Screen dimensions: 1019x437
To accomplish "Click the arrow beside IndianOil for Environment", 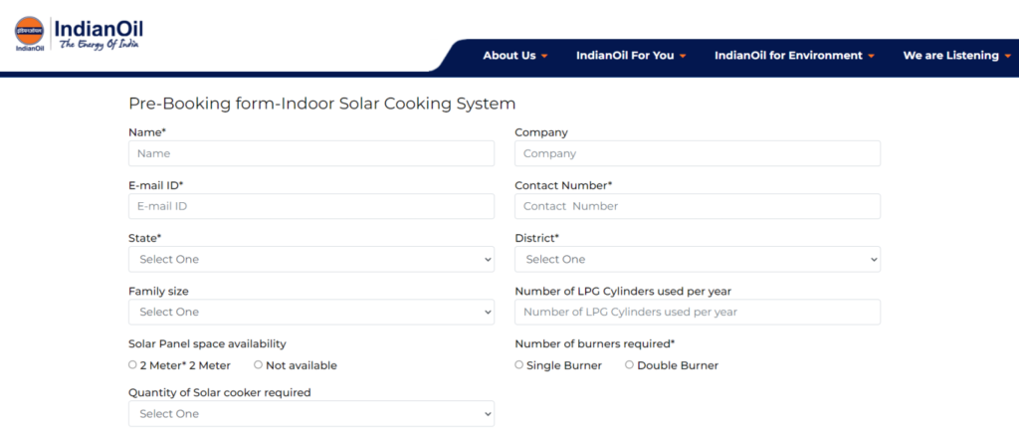I will click(872, 56).
